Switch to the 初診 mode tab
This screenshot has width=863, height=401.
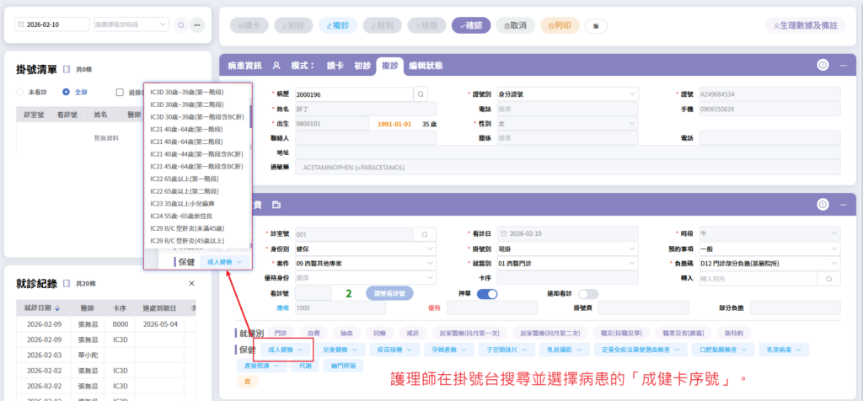(x=362, y=66)
